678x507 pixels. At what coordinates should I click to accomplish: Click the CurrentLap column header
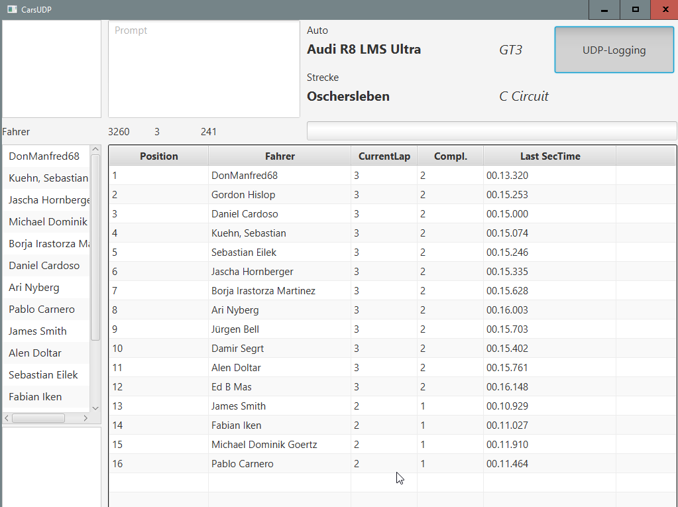[x=384, y=156]
